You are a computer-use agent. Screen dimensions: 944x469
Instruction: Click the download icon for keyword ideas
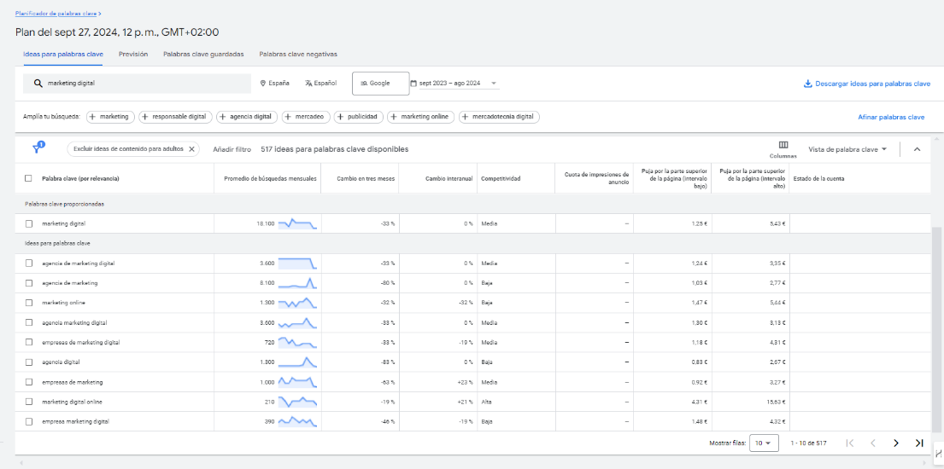pyautogui.click(x=808, y=84)
